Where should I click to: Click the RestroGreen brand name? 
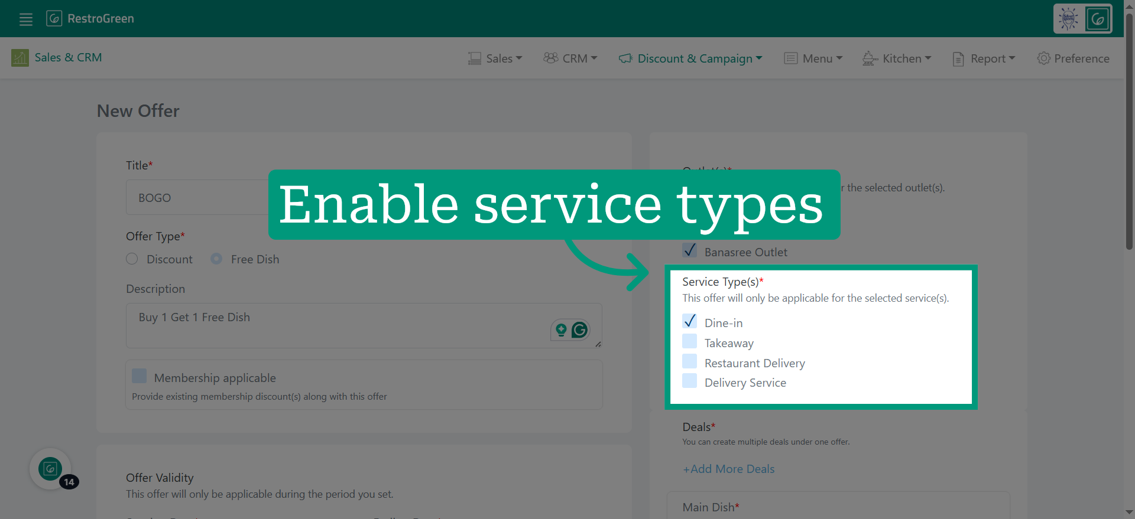coord(101,19)
